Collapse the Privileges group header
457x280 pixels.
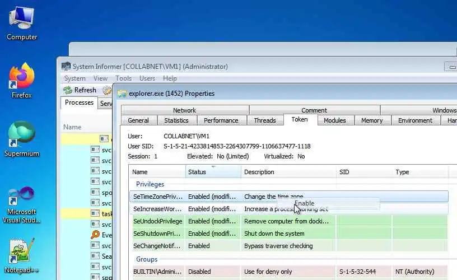pyautogui.click(x=150, y=184)
